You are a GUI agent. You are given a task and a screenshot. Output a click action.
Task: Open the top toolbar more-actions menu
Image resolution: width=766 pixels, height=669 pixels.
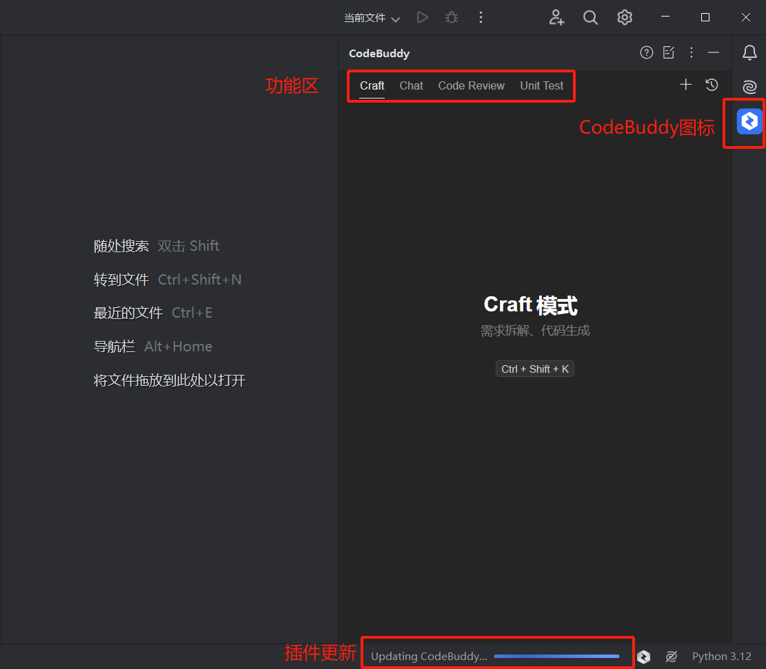(x=481, y=18)
